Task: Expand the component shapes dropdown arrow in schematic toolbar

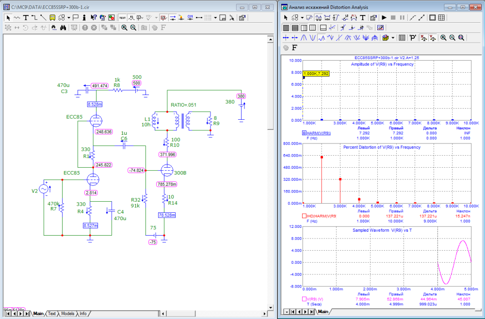Action: (69, 17)
